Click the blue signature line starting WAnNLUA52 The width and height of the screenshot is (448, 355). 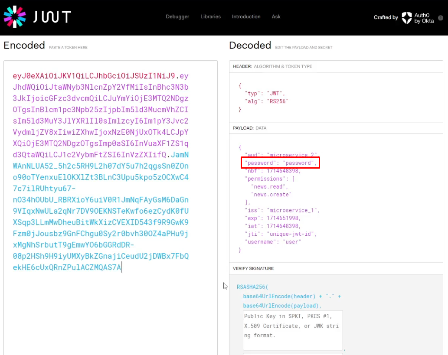pyautogui.click(x=101, y=166)
